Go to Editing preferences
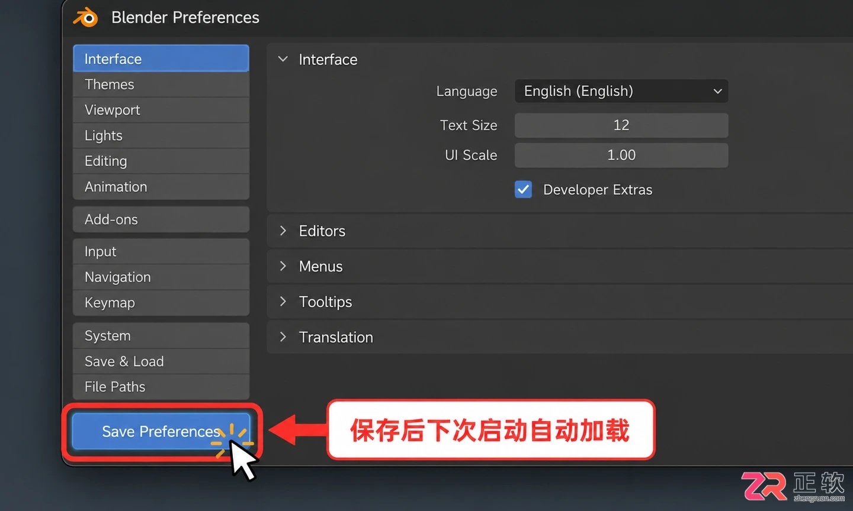The image size is (853, 511). pyautogui.click(x=161, y=161)
